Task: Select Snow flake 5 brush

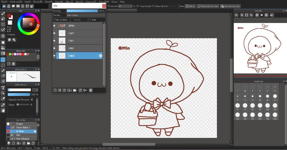Action: [22, 128]
